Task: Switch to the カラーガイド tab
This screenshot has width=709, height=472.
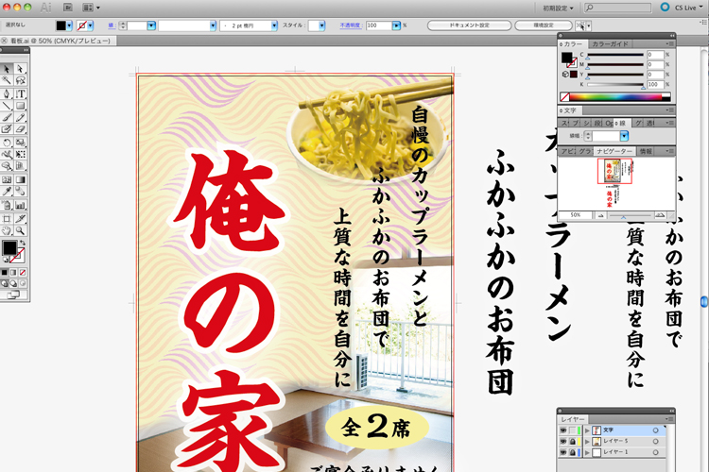Action: pyautogui.click(x=610, y=43)
